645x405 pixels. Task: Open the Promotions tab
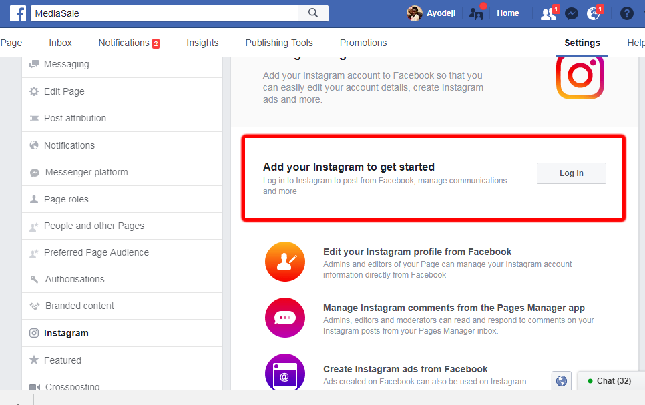pos(363,43)
